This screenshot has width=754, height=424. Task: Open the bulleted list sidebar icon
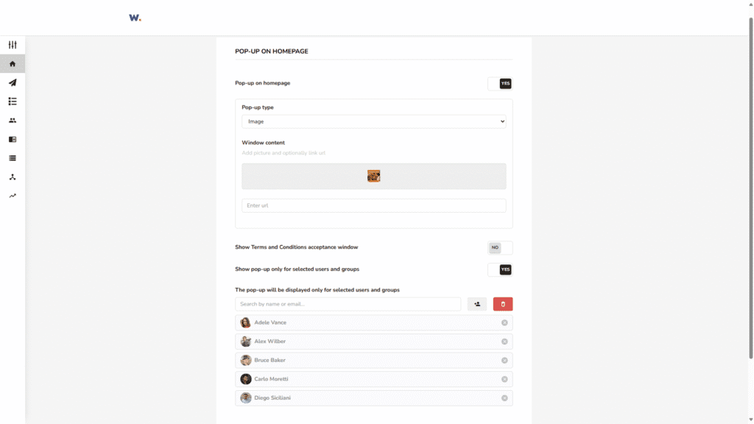click(13, 102)
